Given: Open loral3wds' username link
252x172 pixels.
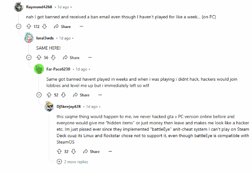Looking at the screenshot, I should click(x=45, y=38).
